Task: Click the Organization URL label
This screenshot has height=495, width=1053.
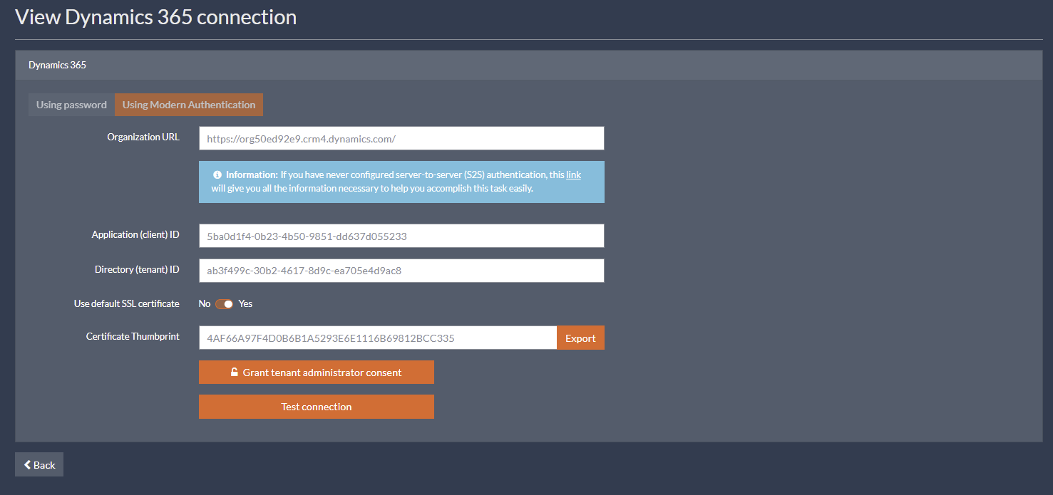Action: tap(143, 137)
